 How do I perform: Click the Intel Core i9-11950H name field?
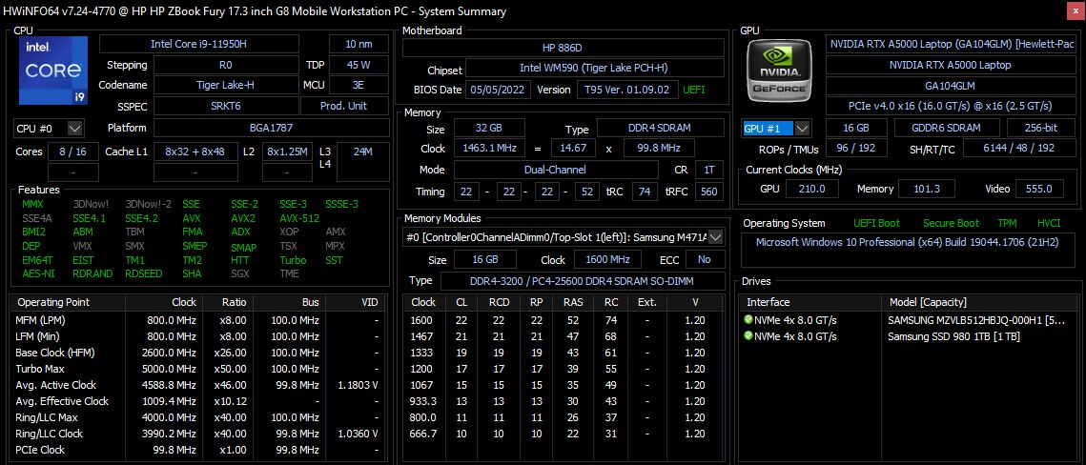click(198, 44)
